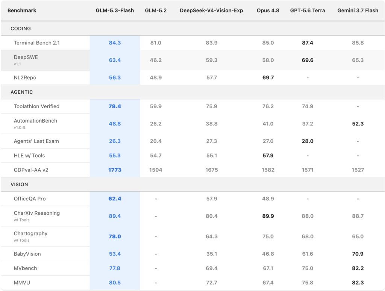Click the 78.4 Toolathlon score

pyautogui.click(x=115, y=106)
